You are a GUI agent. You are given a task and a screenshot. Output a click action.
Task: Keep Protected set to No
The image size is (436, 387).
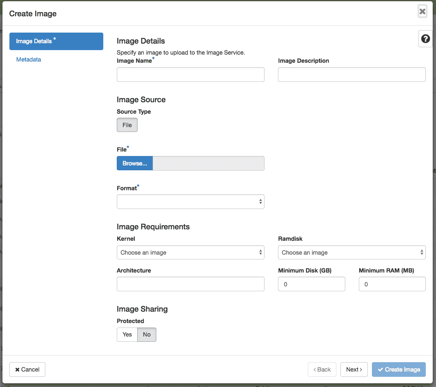(147, 334)
